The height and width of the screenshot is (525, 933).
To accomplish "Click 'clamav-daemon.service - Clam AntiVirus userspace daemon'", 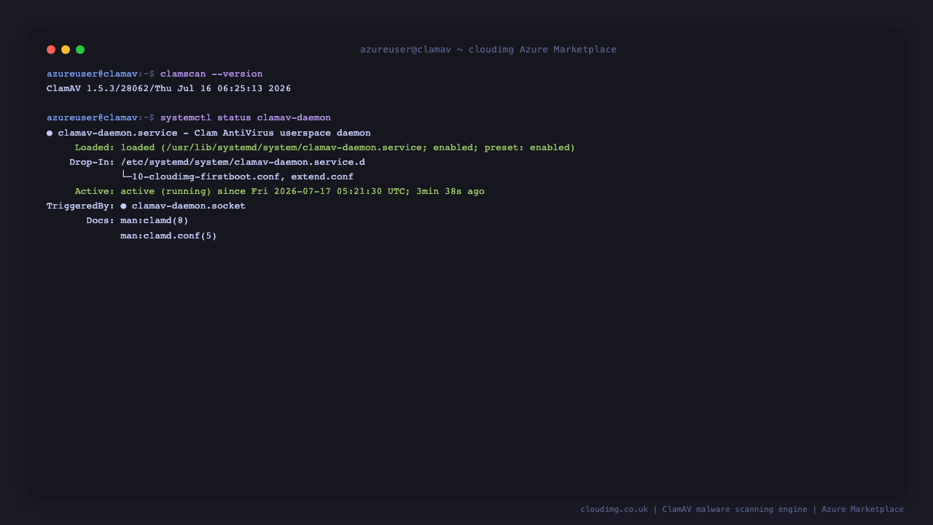I will click(214, 133).
